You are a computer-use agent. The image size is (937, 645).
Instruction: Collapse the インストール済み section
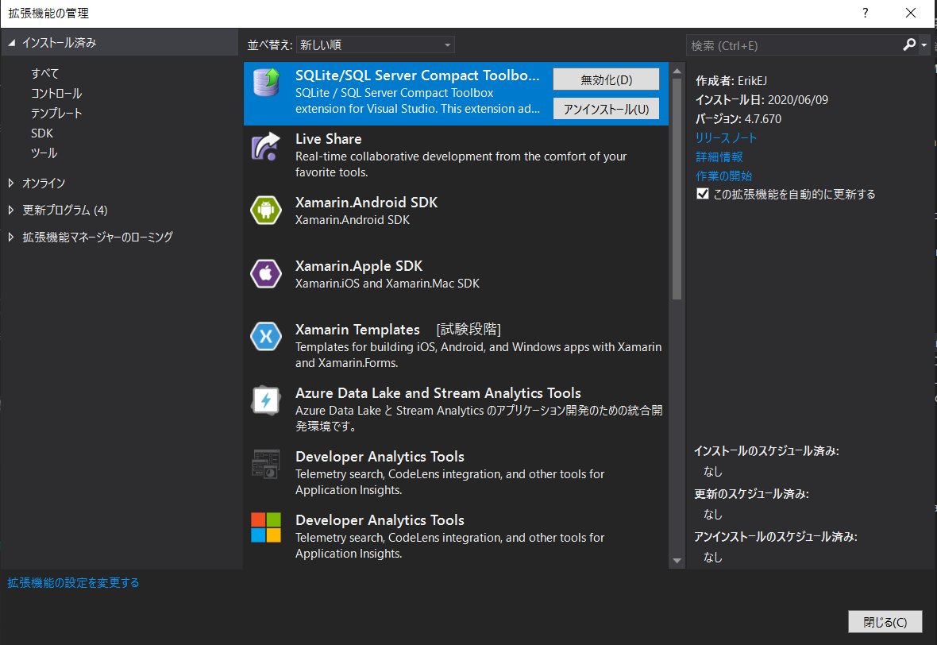[x=11, y=42]
